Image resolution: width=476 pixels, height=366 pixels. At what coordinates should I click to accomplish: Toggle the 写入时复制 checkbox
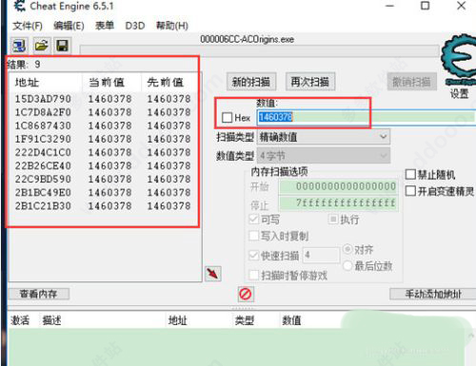[254, 236]
